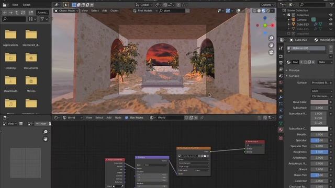Expand the Preview panel

(x=294, y=70)
